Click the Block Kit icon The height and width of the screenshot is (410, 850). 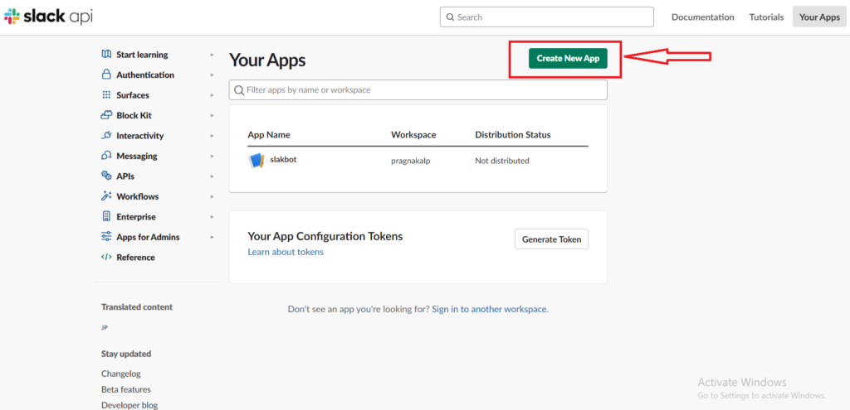(x=106, y=115)
